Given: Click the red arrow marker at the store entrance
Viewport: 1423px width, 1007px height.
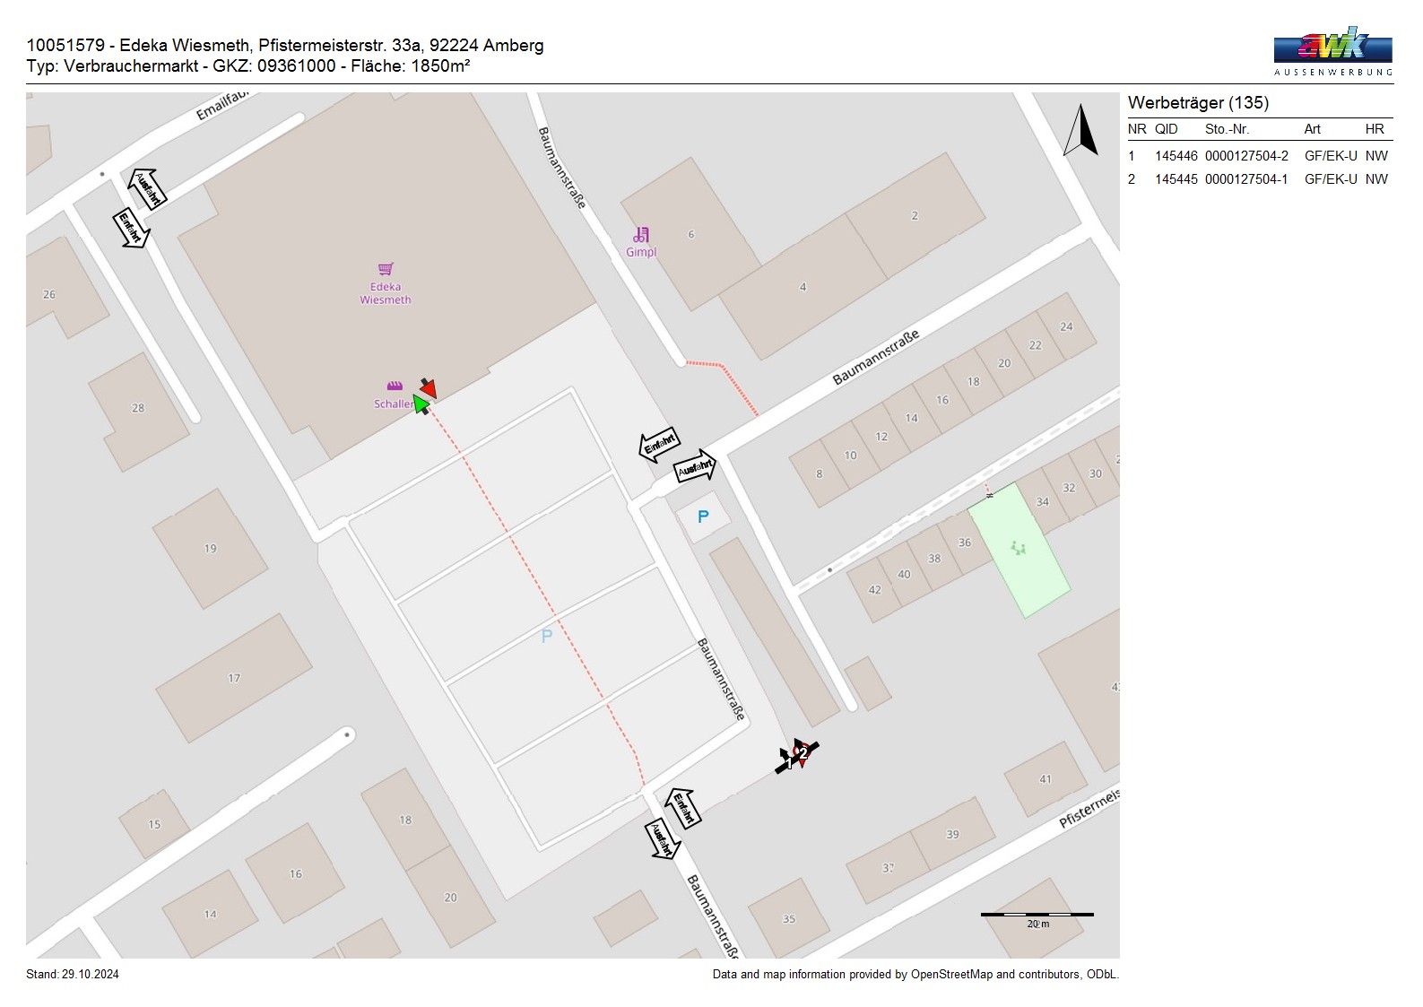Looking at the screenshot, I should (428, 387).
